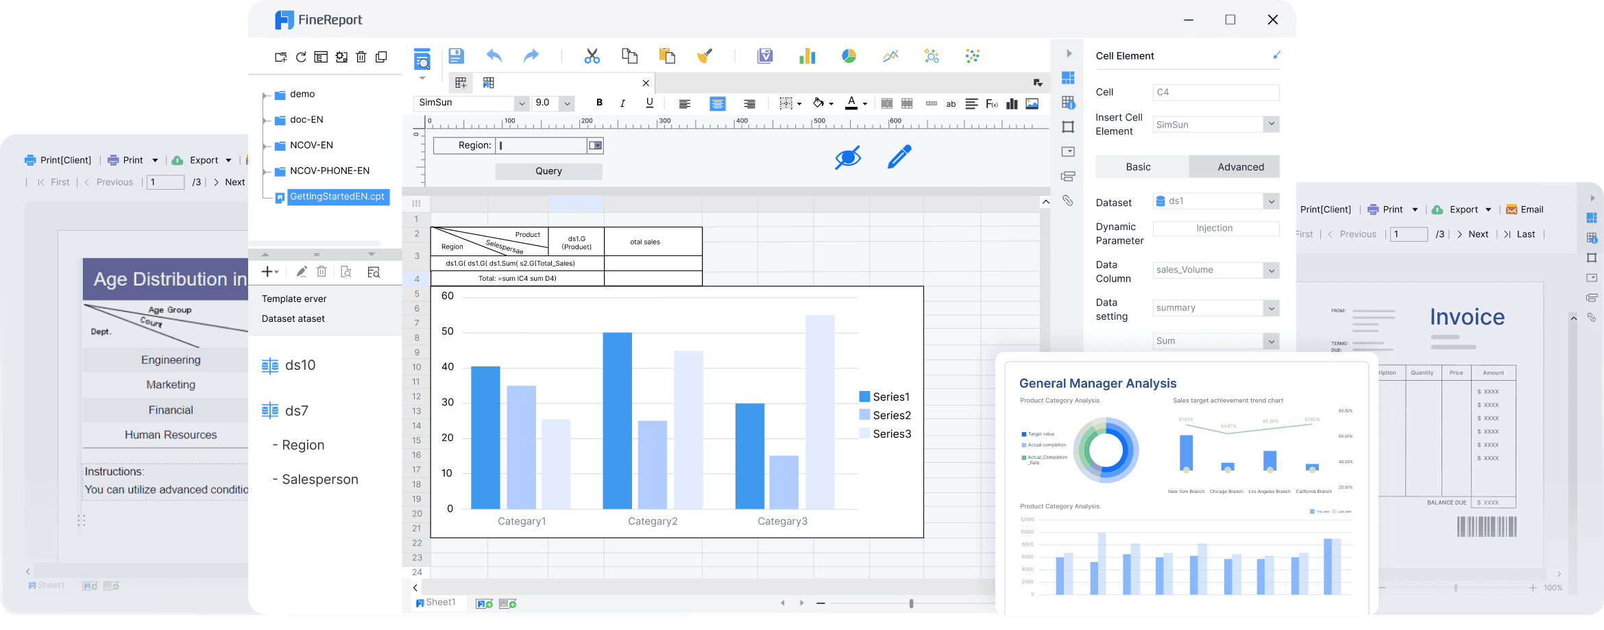The image size is (1604, 630).
Task: Switch to the Advanced tab
Action: click(1240, 167)
